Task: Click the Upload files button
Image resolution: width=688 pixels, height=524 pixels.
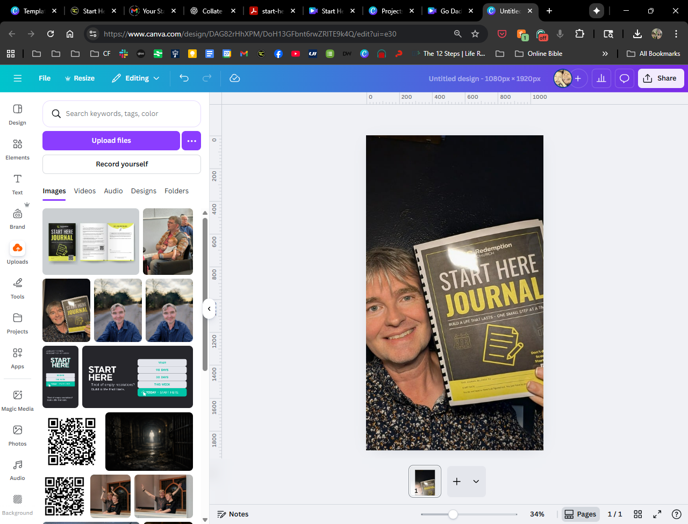Action: pyautogui.click(x=111, y=141)
